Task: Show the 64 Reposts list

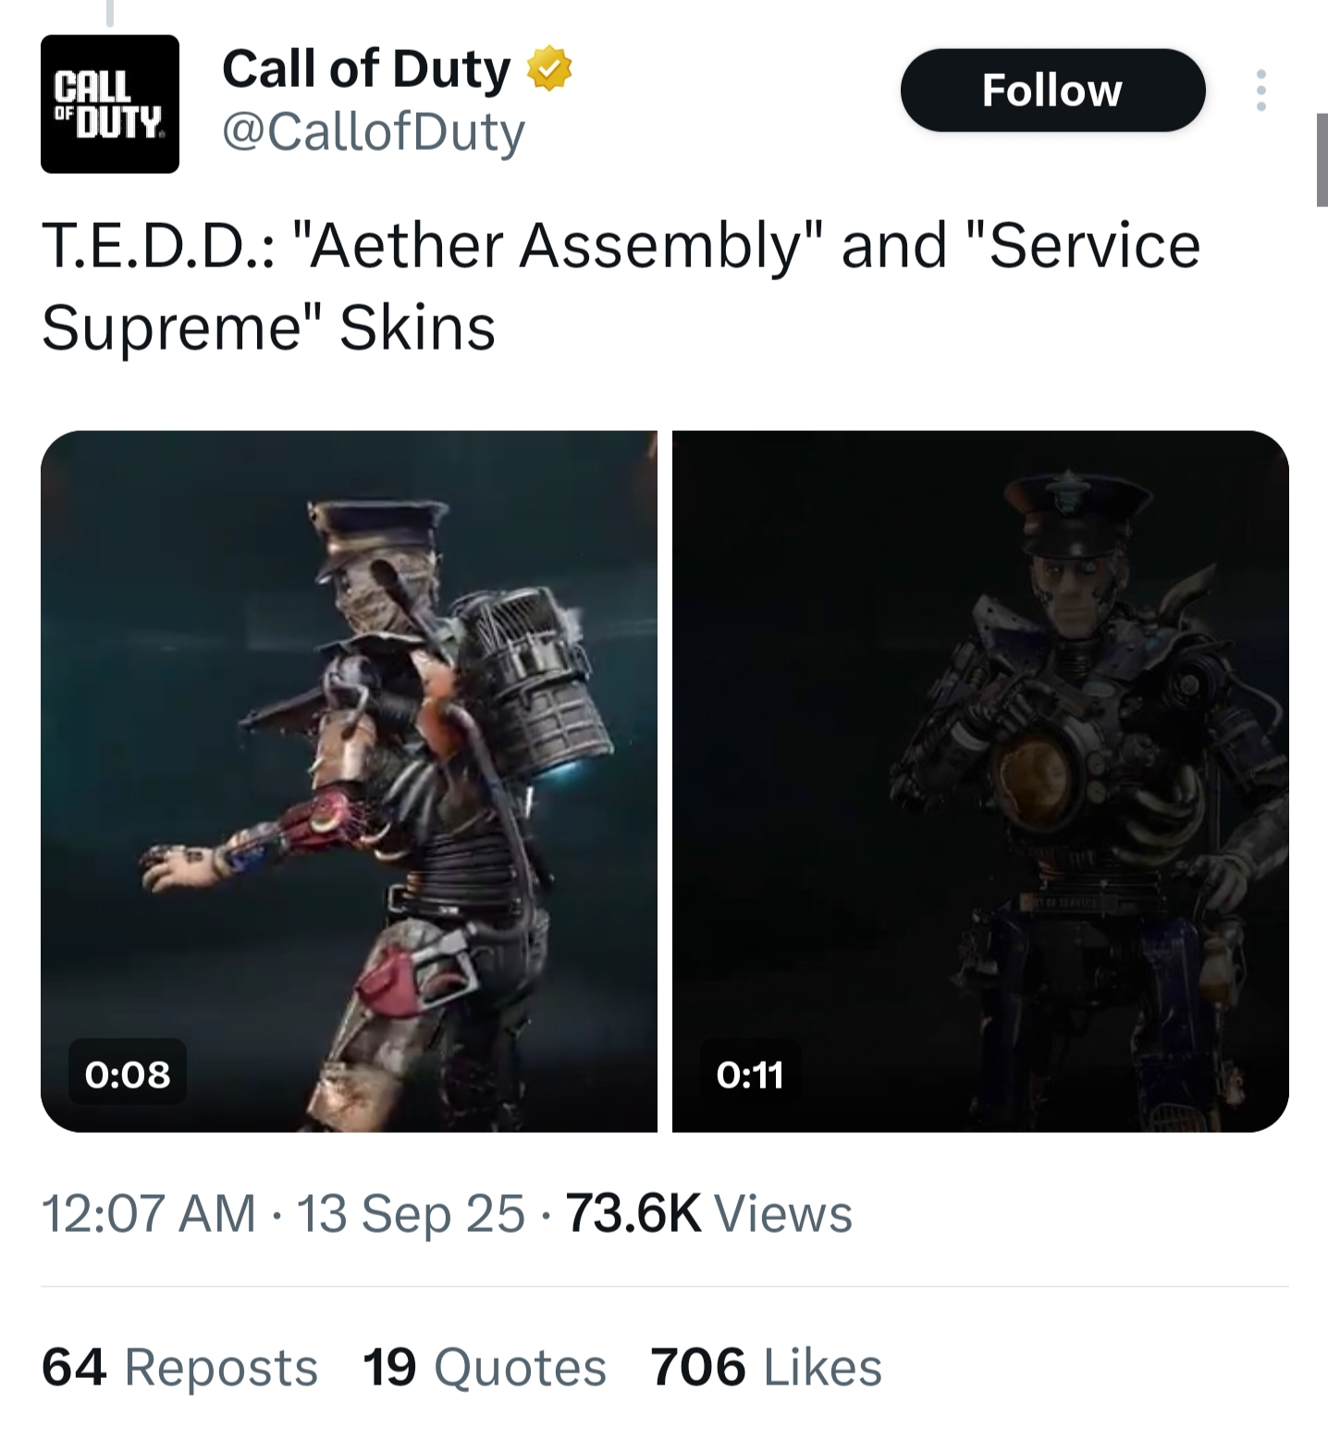Action: point(179,1367)
